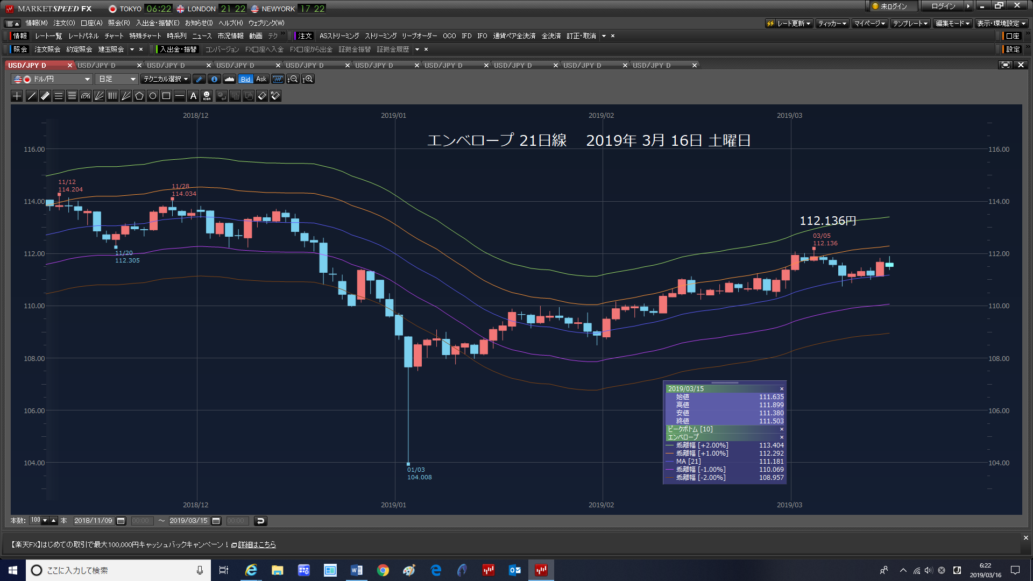Click the end date 2019/03/15 field
1033x581 pixels.
click(188, 521)
